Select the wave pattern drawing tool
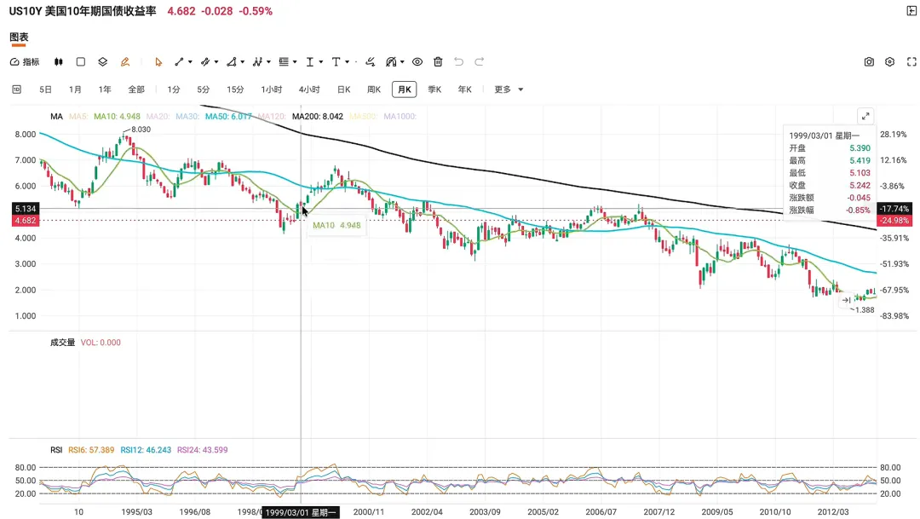This screenshot has width=920, height=519. pos(257,61)
